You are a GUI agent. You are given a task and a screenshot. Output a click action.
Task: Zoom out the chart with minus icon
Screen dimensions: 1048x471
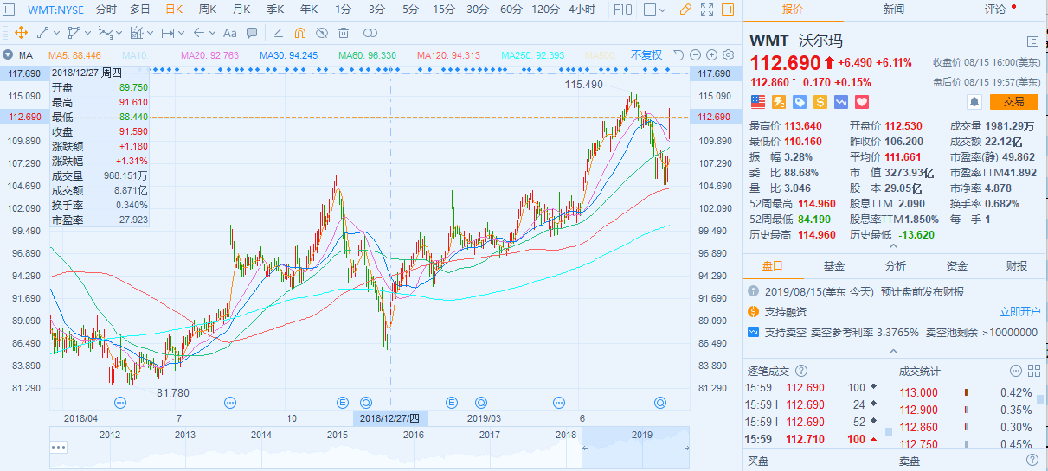tap(695, 55)
